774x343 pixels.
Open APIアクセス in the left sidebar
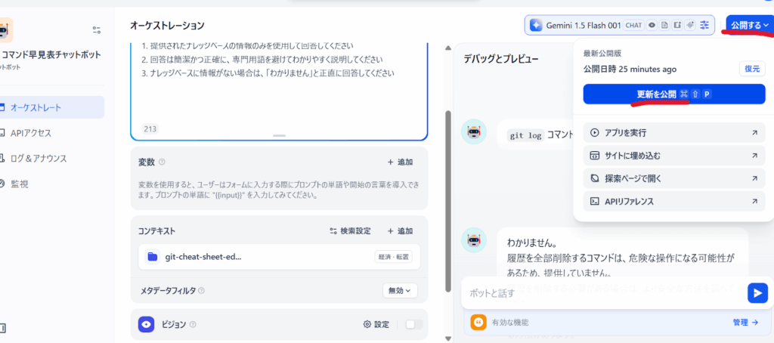pos(31,133)
